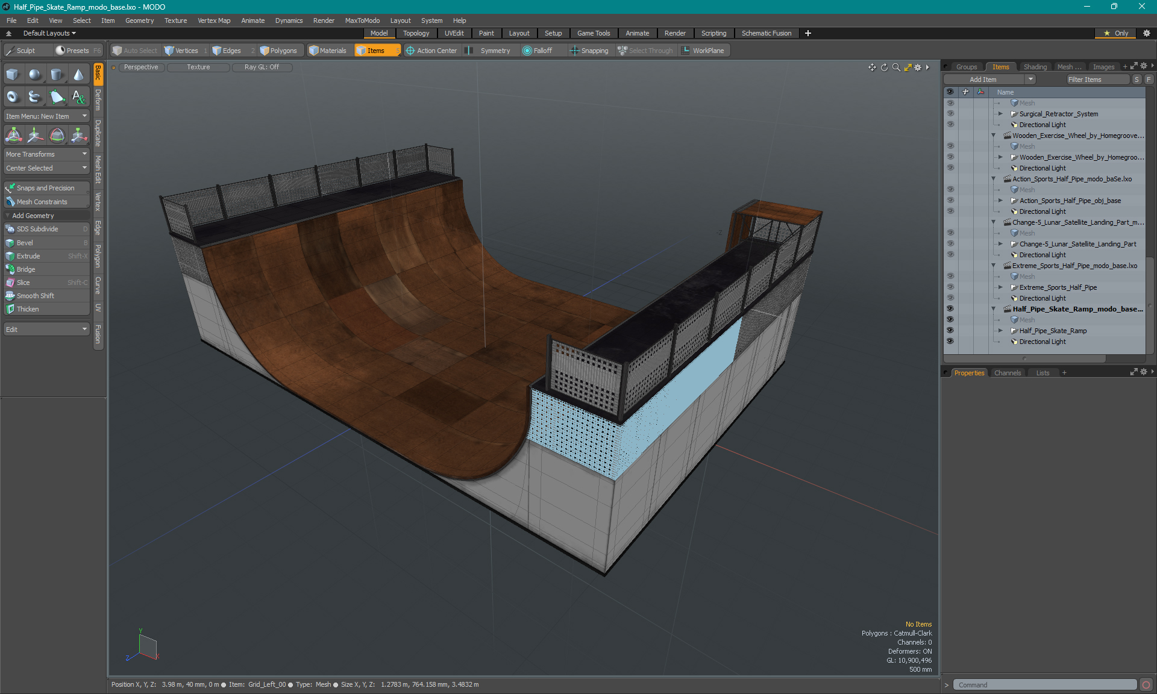
Task: Collapse Extreme_Sports_Half_Pipe_modo_base.lxo scene
Action: point(994,266)
